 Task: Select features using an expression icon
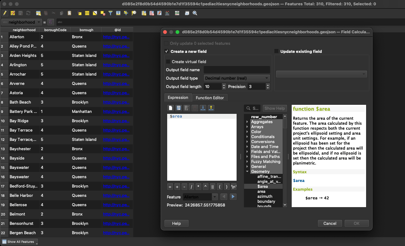[x=79, y=13]
